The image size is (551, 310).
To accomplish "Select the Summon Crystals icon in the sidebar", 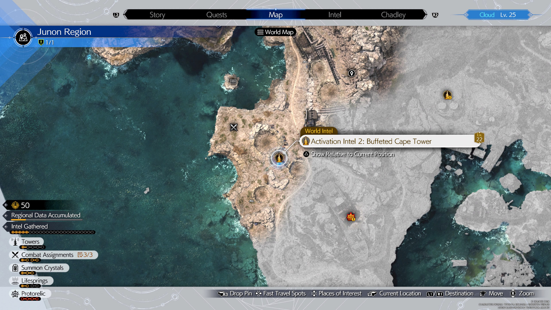I will 14,268.
